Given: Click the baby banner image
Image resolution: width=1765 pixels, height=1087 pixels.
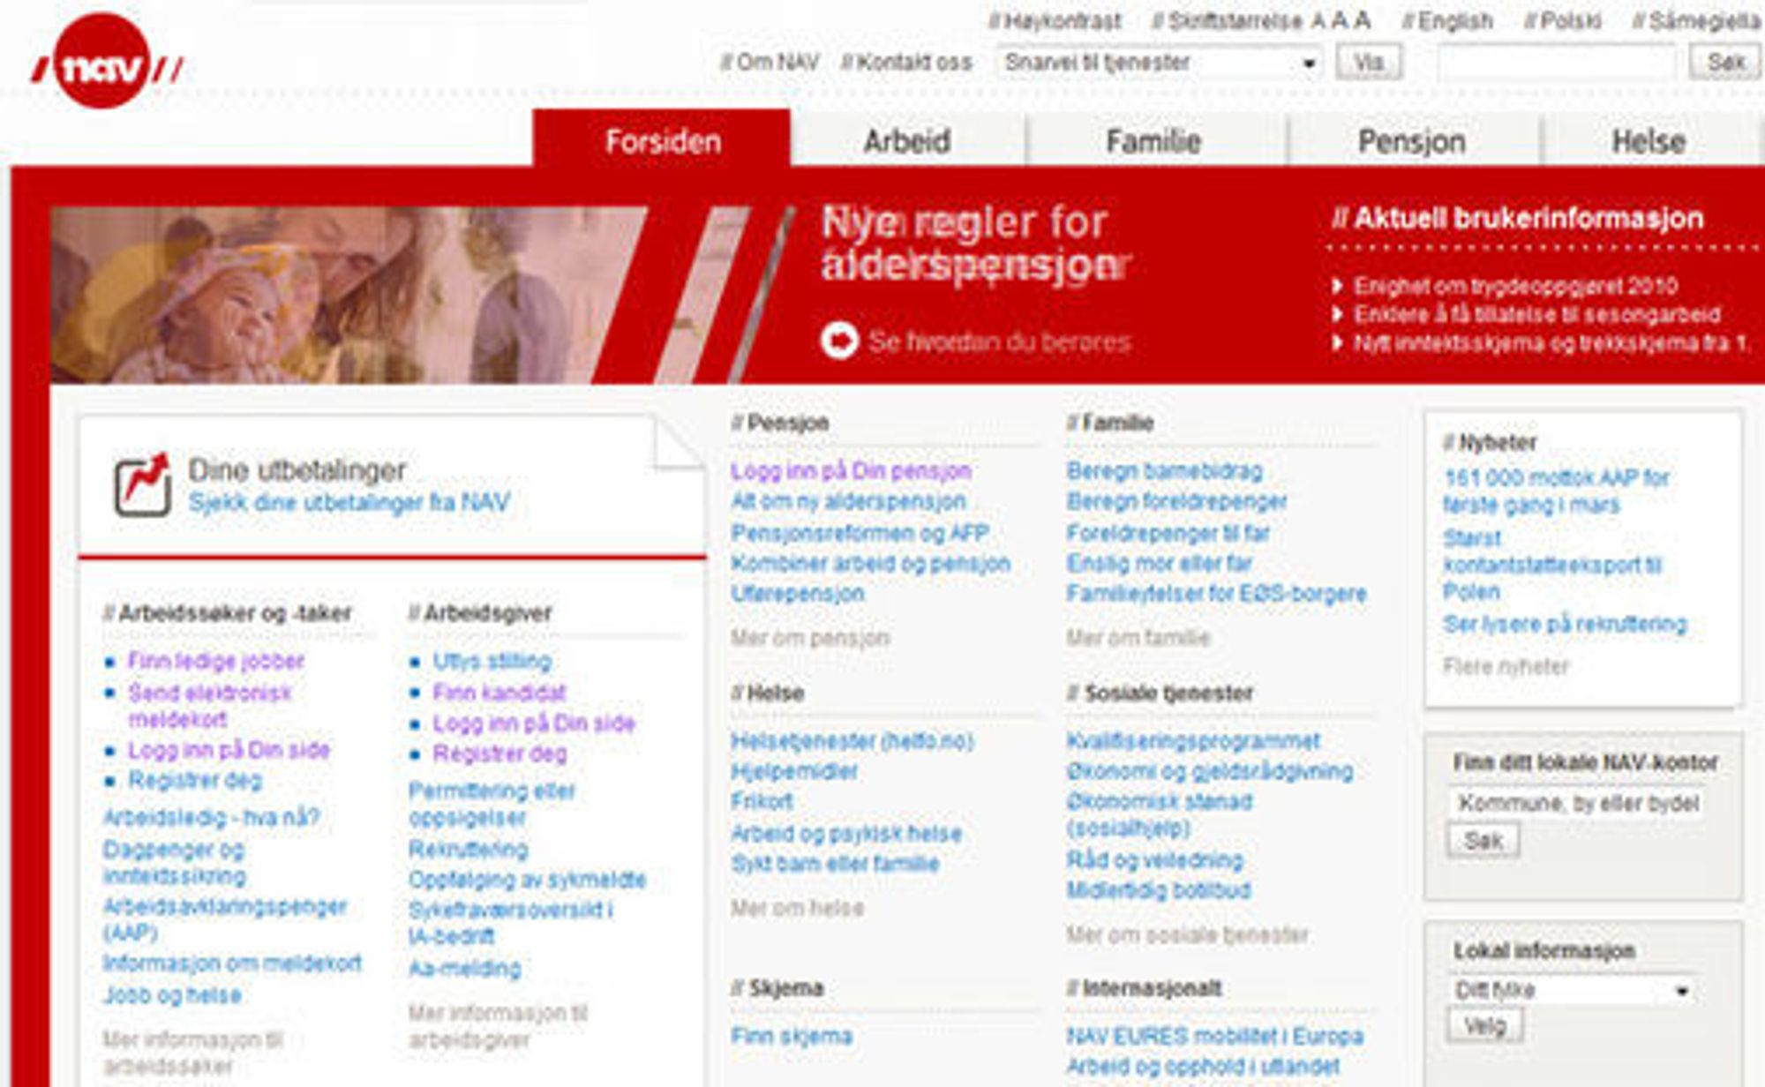Looking at the screenshot, I should (349, 295).
